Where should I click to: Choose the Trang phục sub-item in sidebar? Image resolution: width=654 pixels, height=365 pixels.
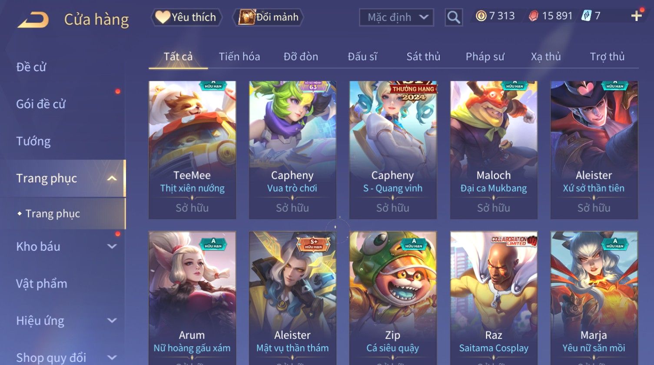53,214
